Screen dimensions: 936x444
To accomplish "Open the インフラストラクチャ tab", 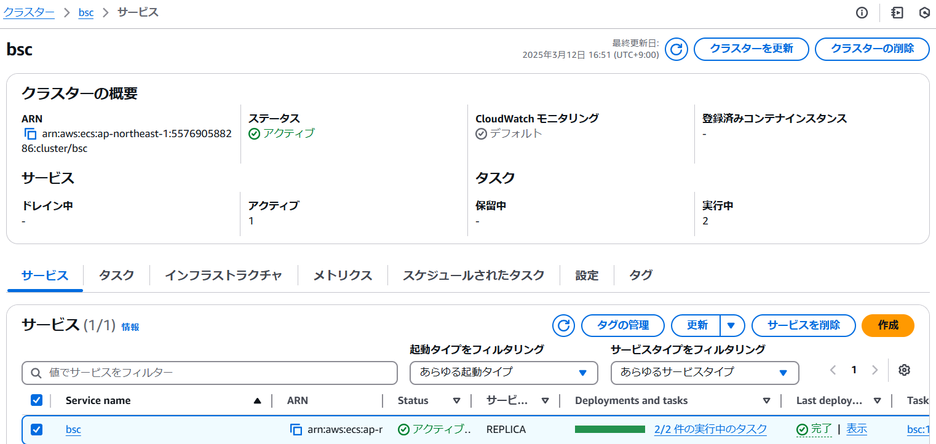I will tap(224, 275).
